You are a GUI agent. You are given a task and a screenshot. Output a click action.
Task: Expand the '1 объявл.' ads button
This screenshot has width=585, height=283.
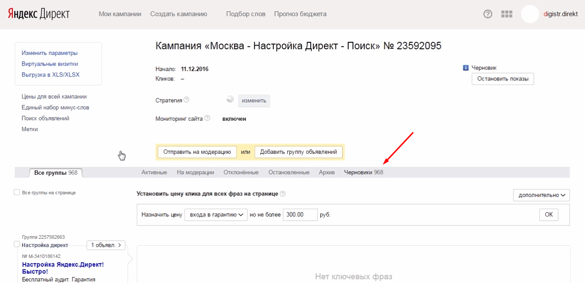coord(106,245)
